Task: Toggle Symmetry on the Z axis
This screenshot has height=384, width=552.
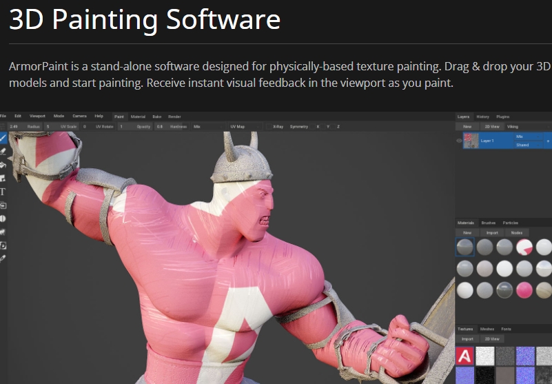Action: 334,126
